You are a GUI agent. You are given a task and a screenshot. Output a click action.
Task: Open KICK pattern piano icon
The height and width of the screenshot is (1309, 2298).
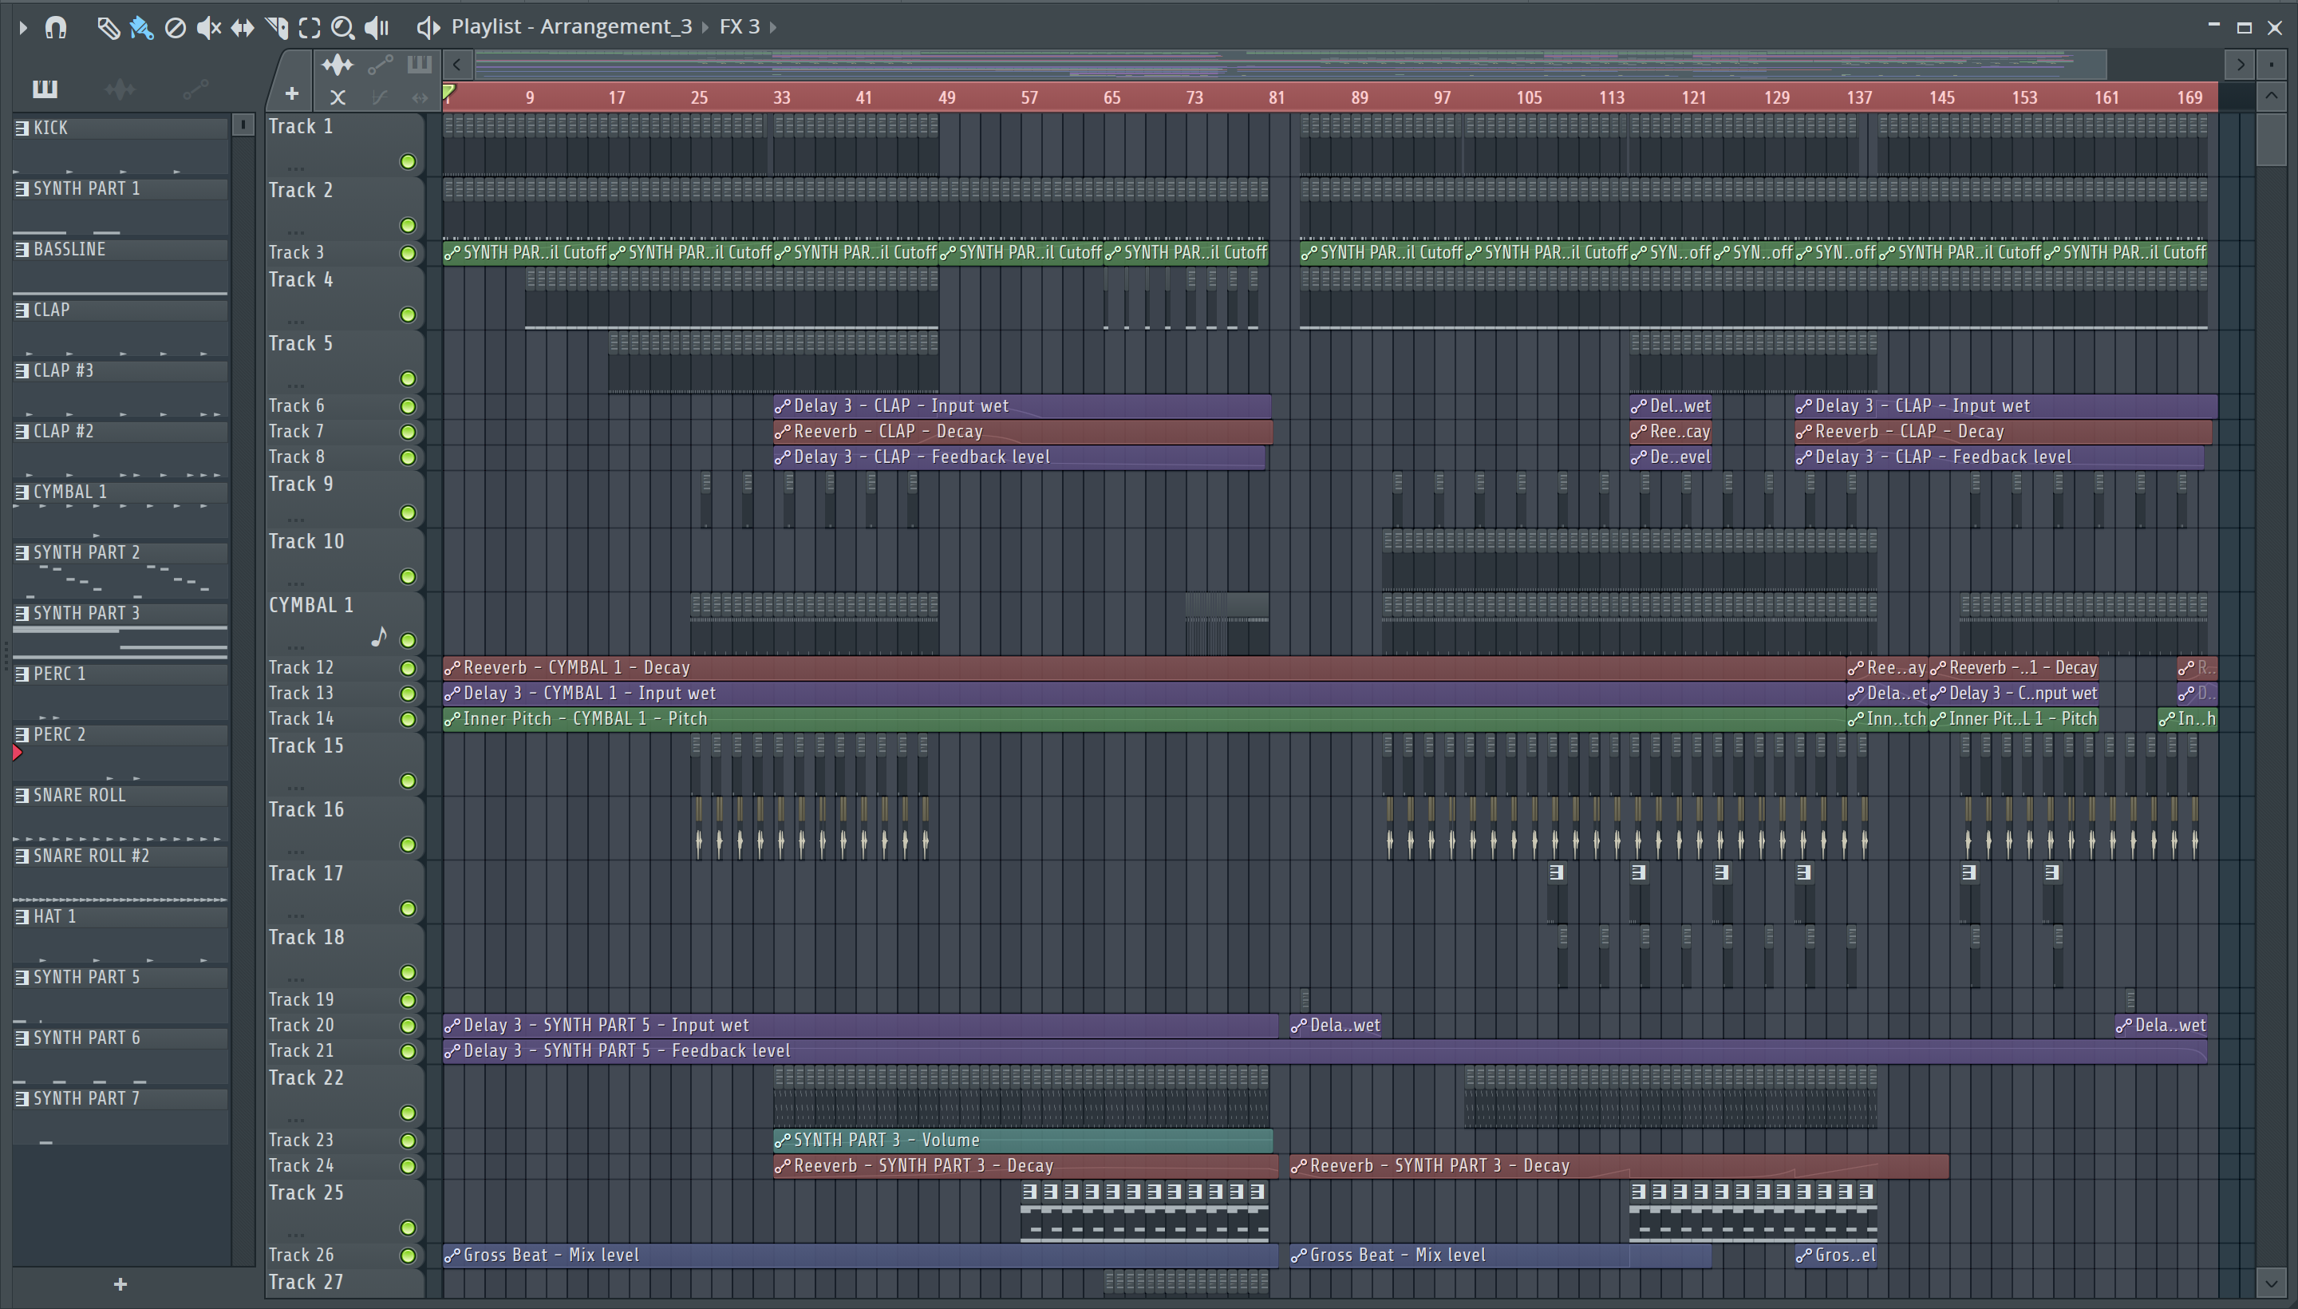click(22, 129)
